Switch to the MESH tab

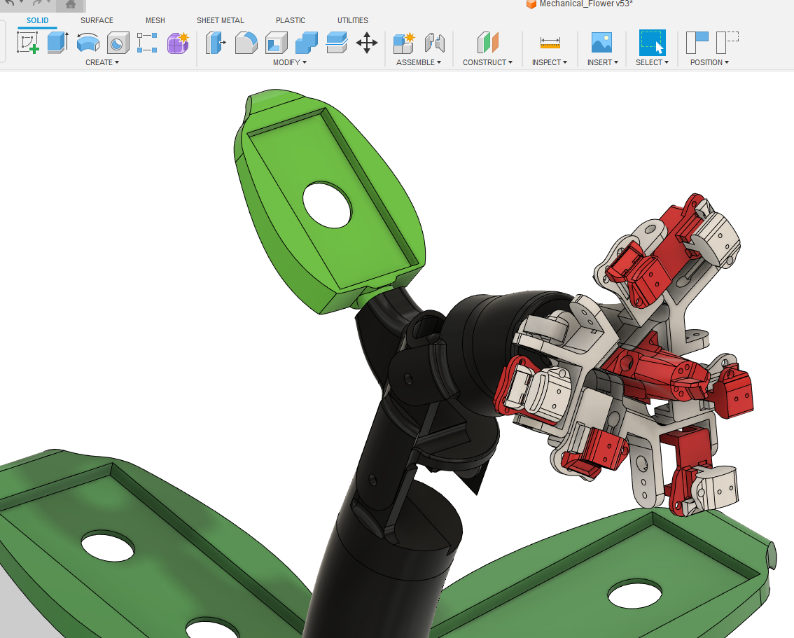(x=155, y=20)
